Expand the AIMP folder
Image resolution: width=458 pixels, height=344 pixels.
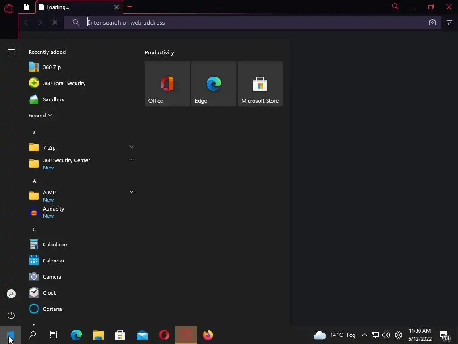point(81,196)
